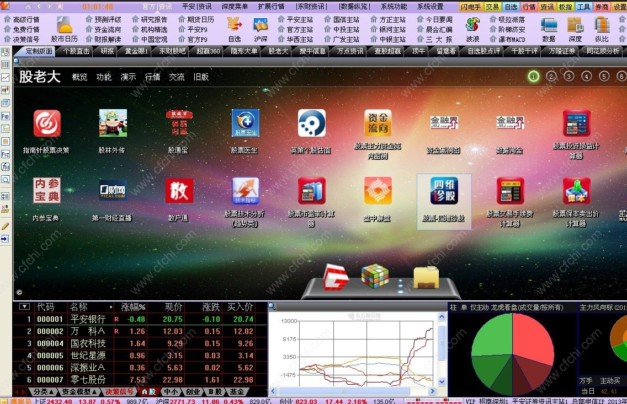The image size is (627, 404).
Task: Open the 英策个股估值 app icon
Action: tap(311, 123)
